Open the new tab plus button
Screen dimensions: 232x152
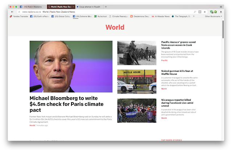coord(106,7)
